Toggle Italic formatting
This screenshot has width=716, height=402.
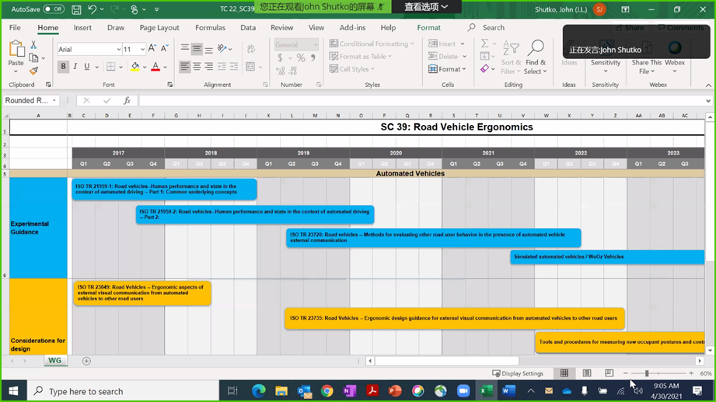pos(75,67)
